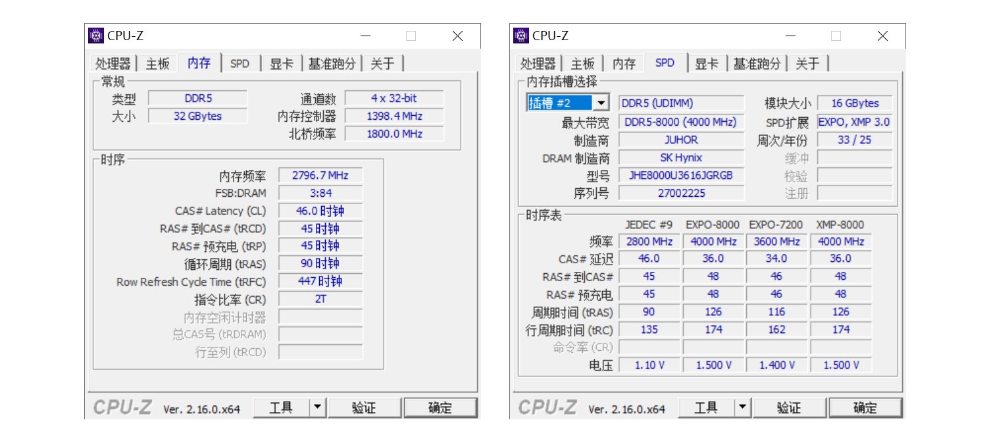987x441 pixels.
Task: Switch to SPD tab in left window
Action: point(240,63)
